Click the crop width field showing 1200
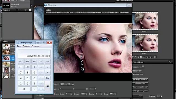 point(62,84)
